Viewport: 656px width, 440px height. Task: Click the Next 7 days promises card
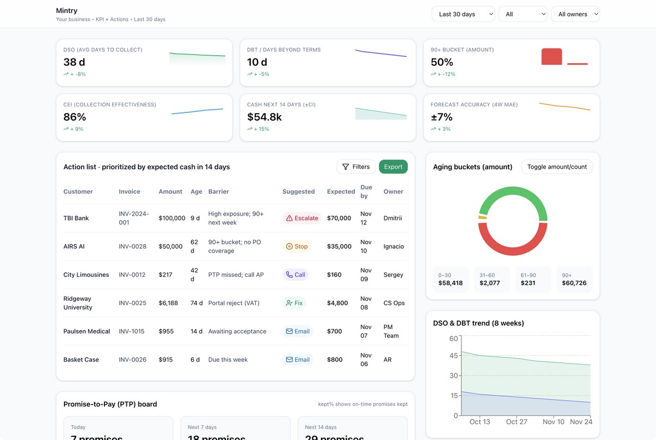click(235, 428)
